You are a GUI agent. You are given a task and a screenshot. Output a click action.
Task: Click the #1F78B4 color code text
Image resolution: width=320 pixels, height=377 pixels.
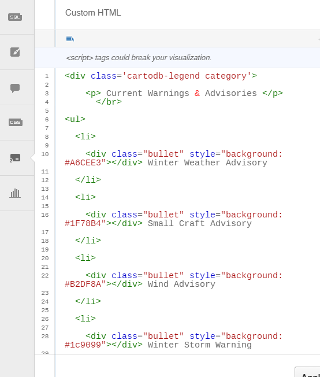(83, 223)
